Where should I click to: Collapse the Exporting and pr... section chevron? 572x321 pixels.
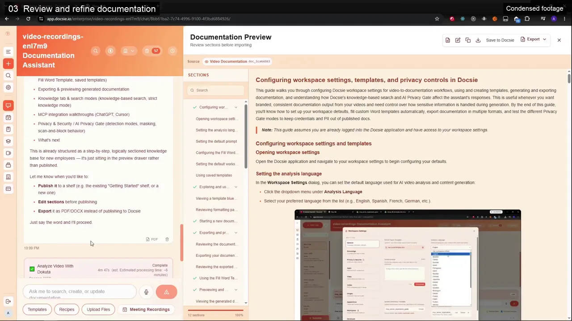(236, 233)
